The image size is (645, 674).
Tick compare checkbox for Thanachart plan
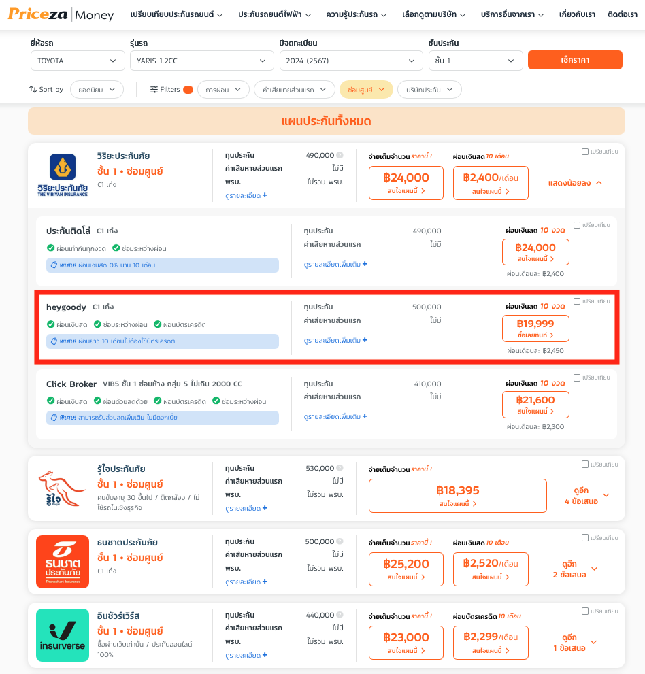(585, 537)
